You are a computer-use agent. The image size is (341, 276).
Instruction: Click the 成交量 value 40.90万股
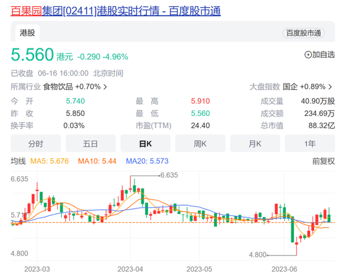(317, 101)
